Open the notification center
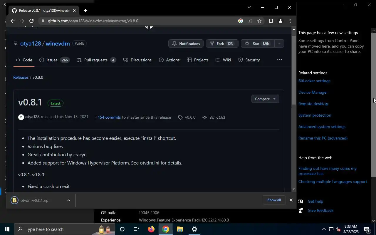This screenshot has width=376, height=235. point(367,229)
